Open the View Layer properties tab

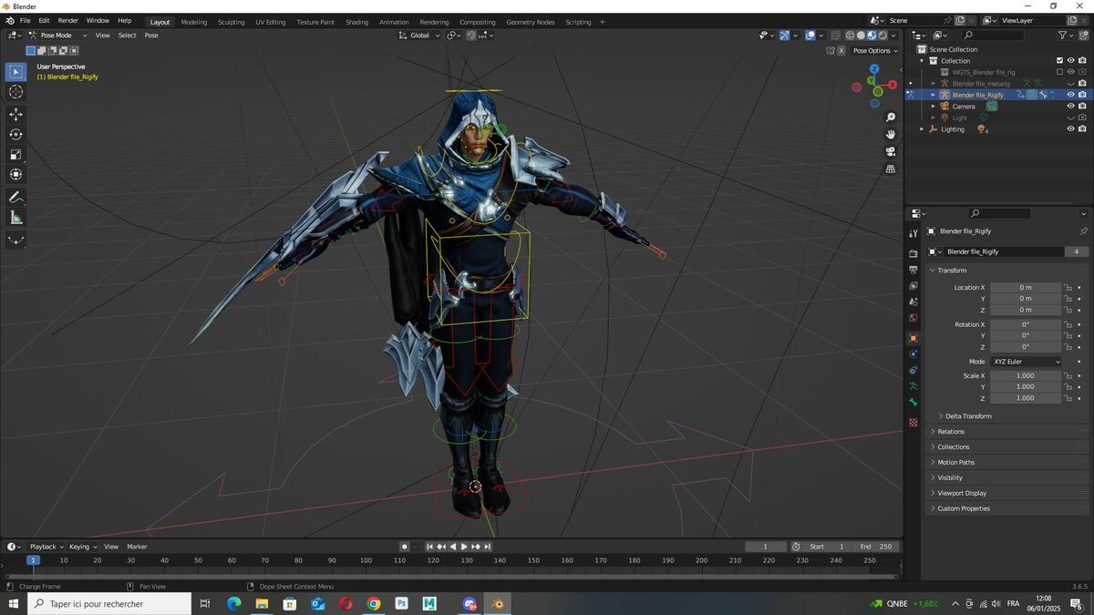pos(913,286)
